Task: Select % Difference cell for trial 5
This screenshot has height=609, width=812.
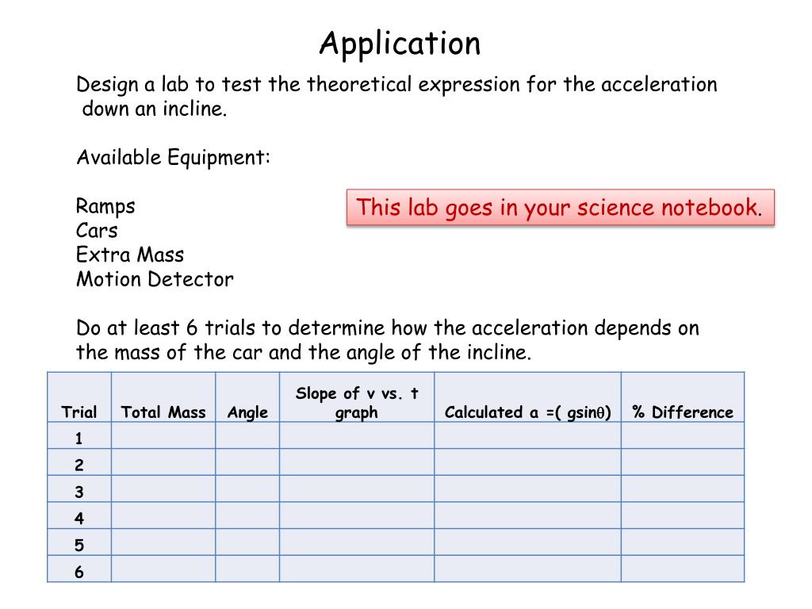Action: pyautogui.click(x=683, y=542)
